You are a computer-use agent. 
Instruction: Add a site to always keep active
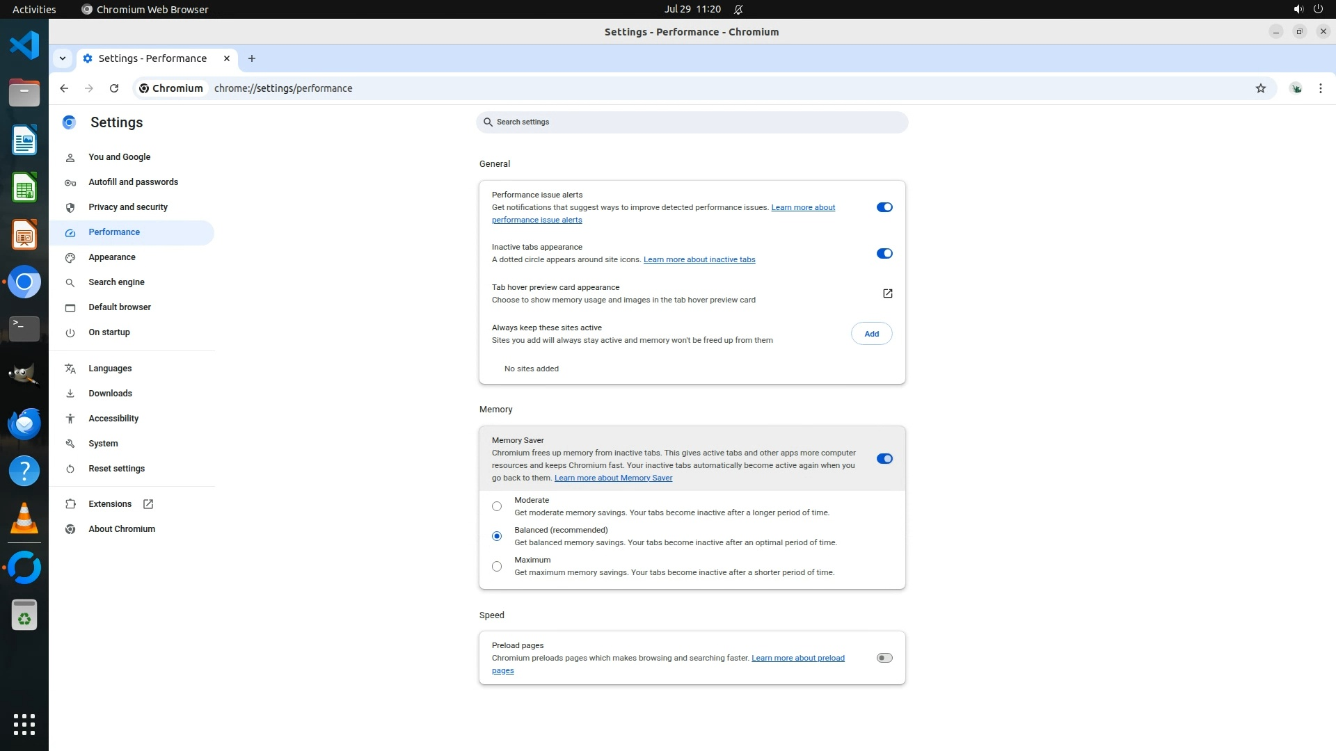tap(871, 334)
